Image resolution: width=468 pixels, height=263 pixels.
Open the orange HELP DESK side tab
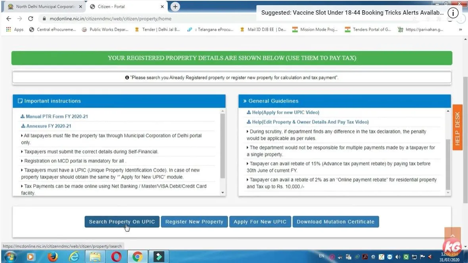click(457, 128)
